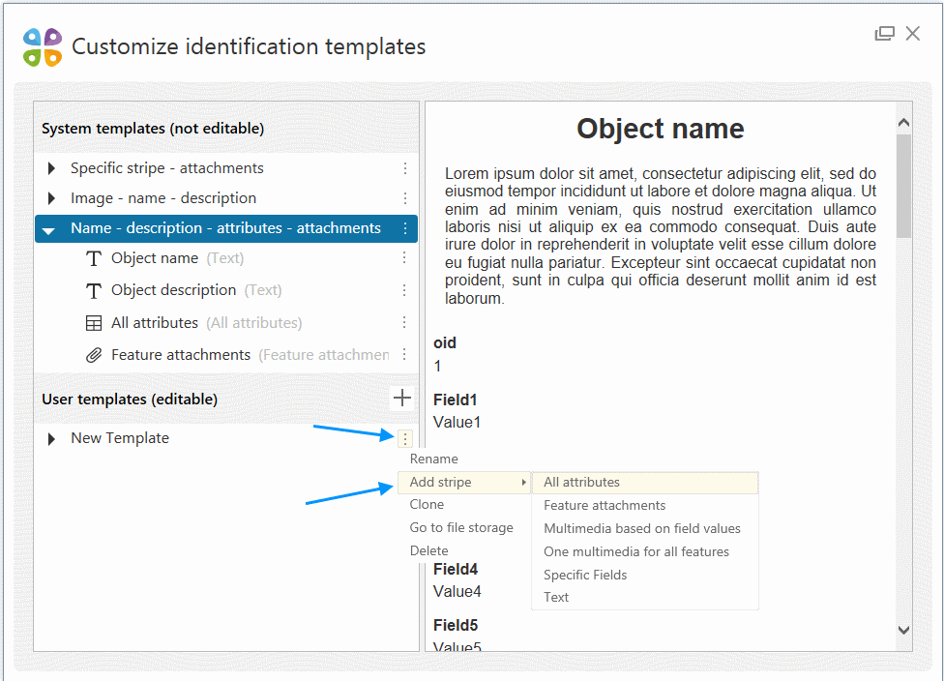Restore the dialog window size
Image resolution: width=944 pixels, height=681 pixels.
pos(884,34)
